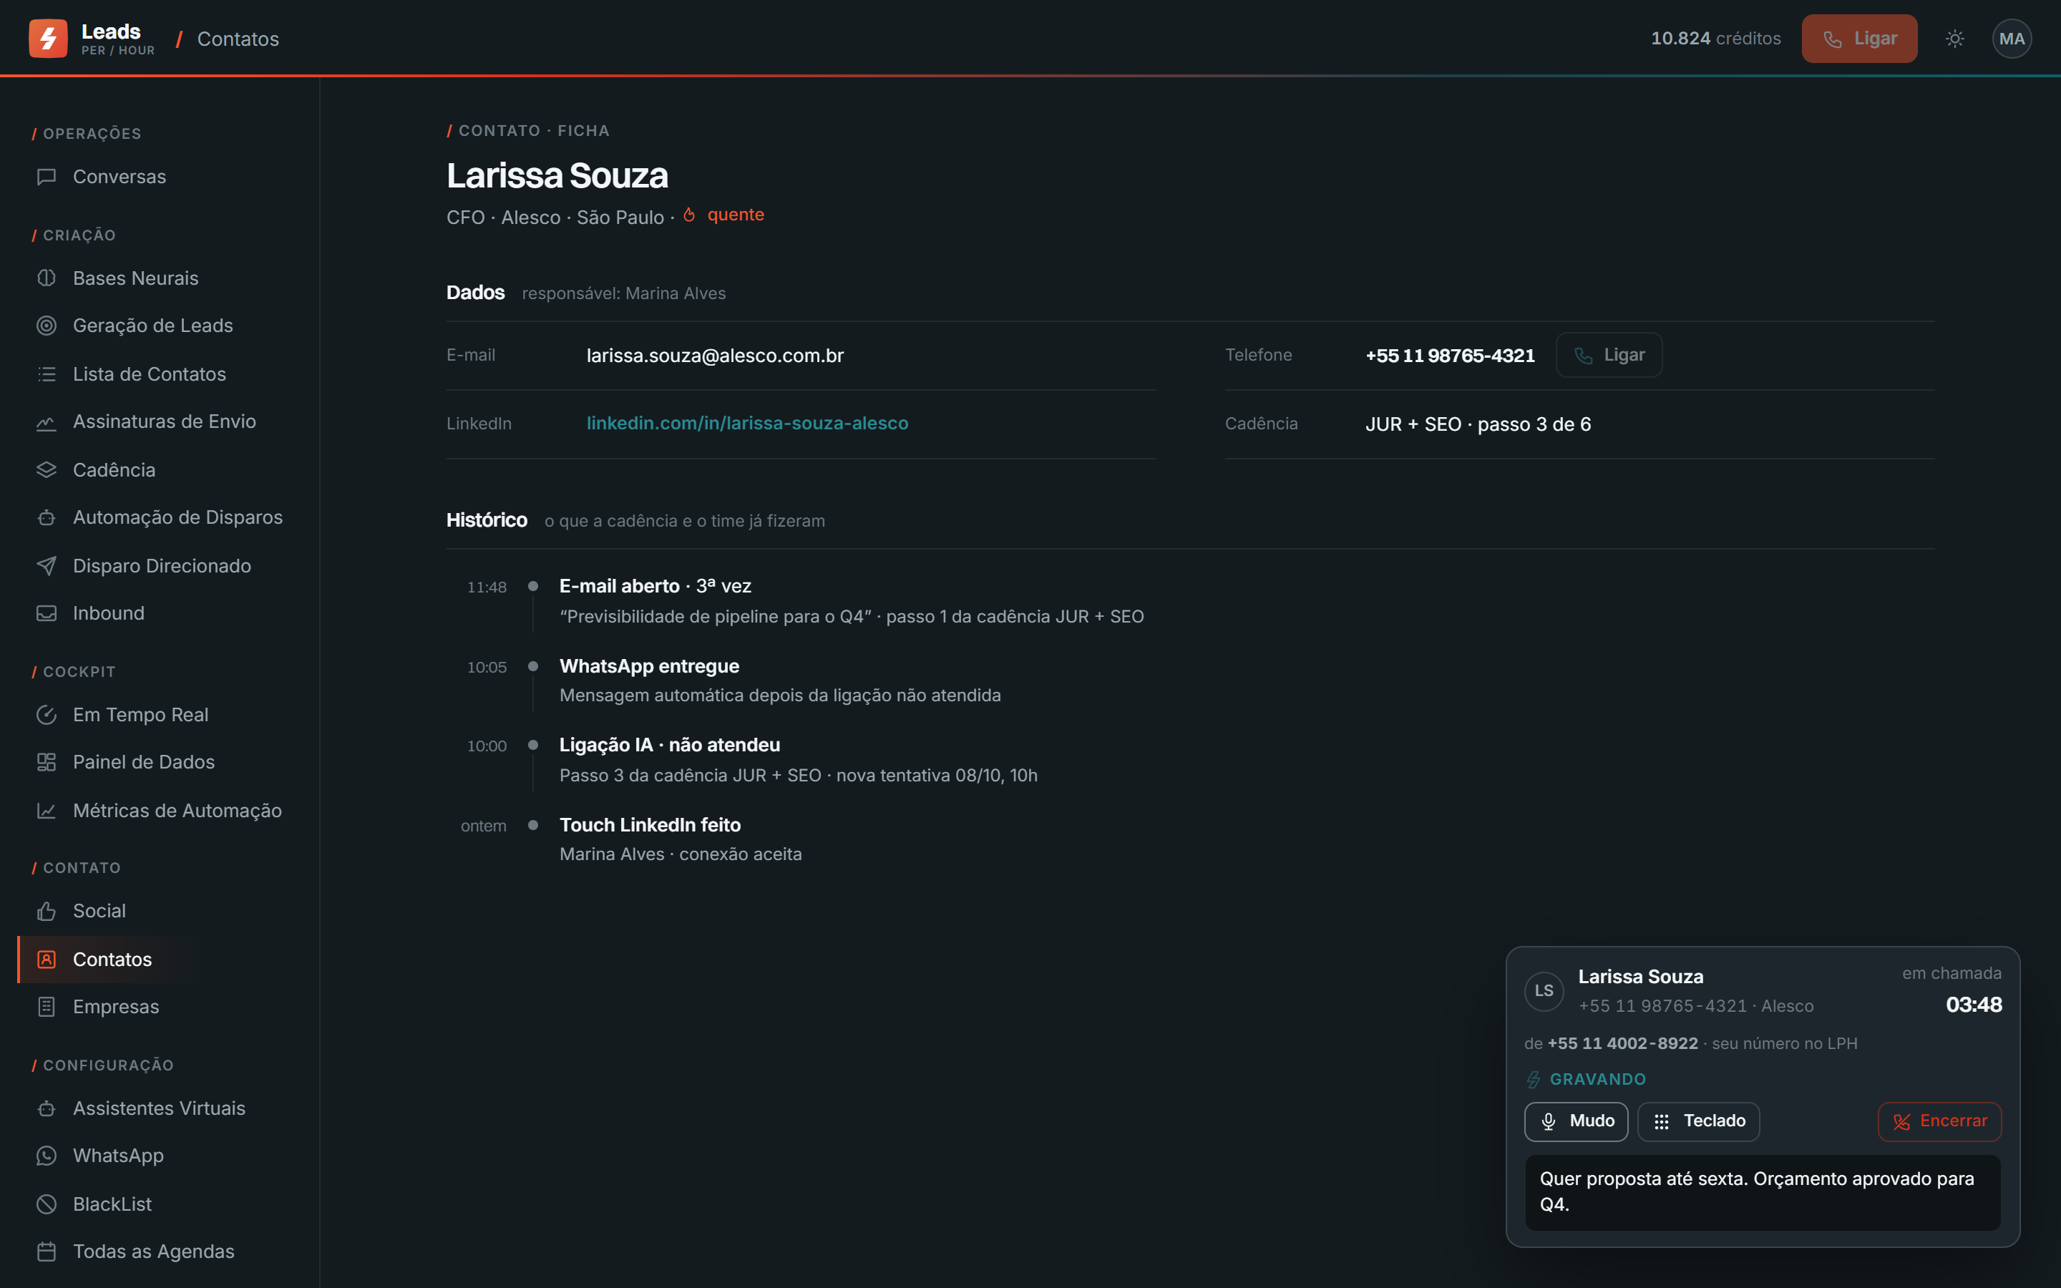Select the E-mail aberto history entry
2061x1288 pixels.
(851, 600)
